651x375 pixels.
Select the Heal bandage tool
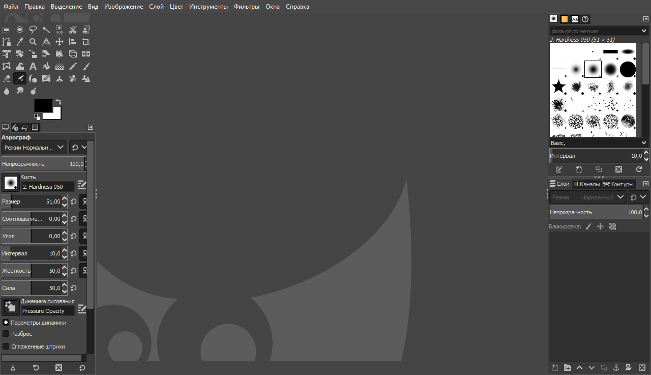[x=73, y=78]
